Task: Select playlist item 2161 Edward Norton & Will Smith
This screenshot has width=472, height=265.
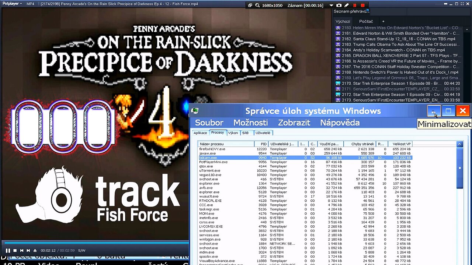Action: [398, 33]
